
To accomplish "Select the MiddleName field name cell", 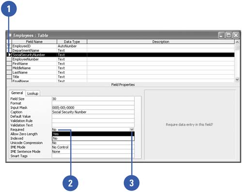I will (x=34, y=68).
